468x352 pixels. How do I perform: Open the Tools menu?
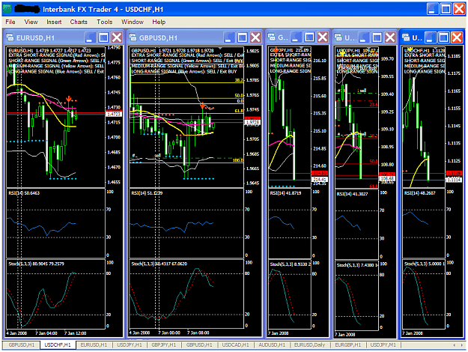104,22
